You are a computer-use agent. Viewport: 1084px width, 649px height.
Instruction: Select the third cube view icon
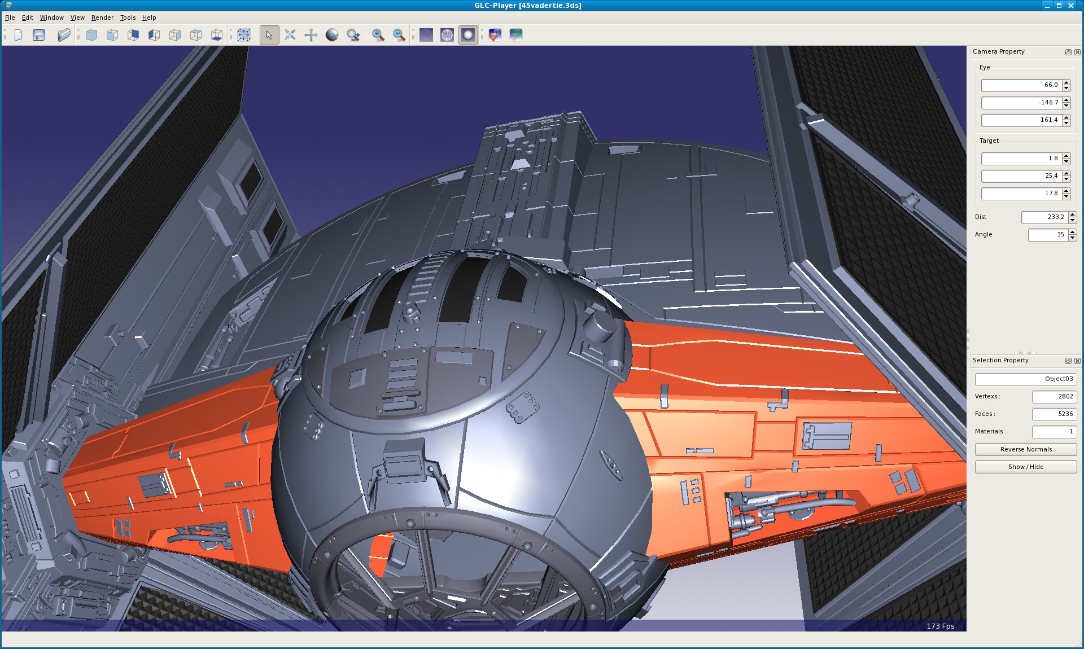point(133,35)
